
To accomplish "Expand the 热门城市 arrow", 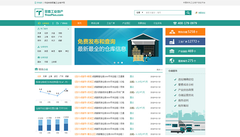I will click(68, 29).
